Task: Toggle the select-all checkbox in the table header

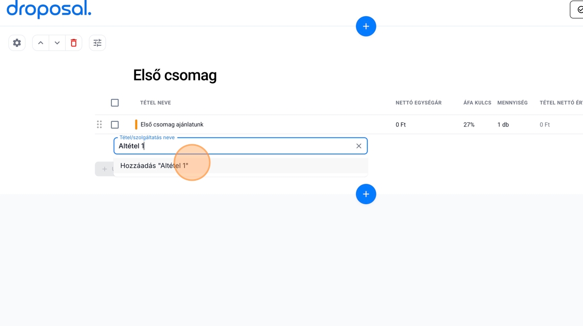Action: [115, 103]
